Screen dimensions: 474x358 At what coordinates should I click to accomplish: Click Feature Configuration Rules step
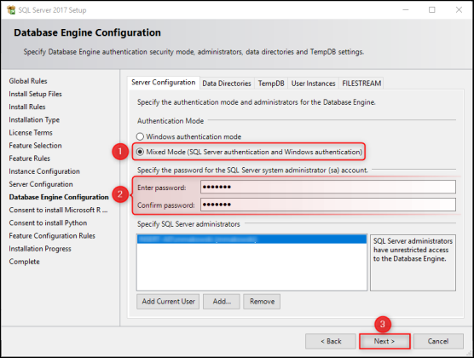tap(52, 236)
